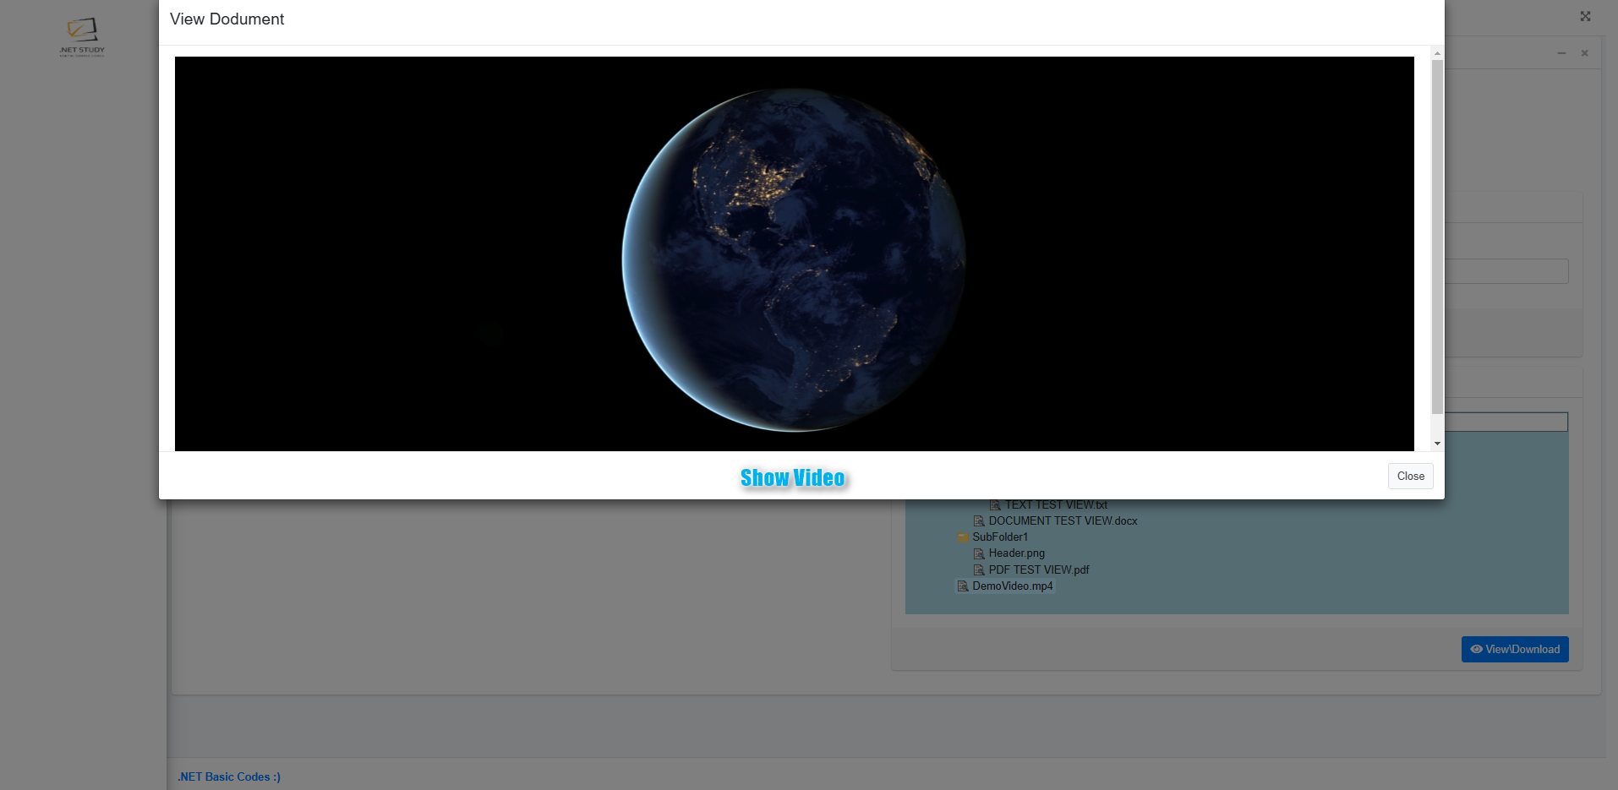The height and width of the screenshot is (790, 1618).
Task: Select PDF TEST VIEW.pdf file
Action: pyautogui.click(x=1038, y=570)
